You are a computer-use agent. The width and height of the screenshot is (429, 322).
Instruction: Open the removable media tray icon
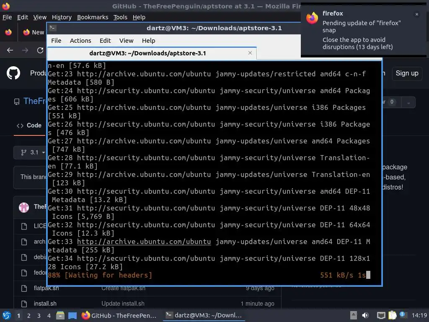(x=354, y=315)
